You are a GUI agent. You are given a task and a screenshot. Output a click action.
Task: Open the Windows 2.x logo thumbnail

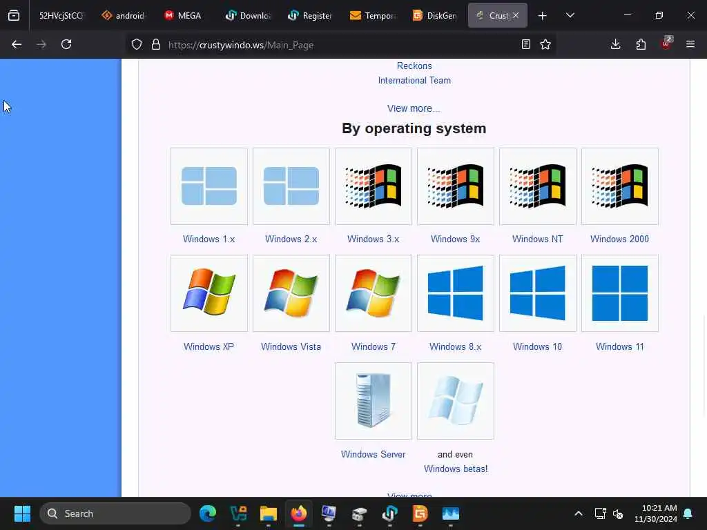click(291, 186)
